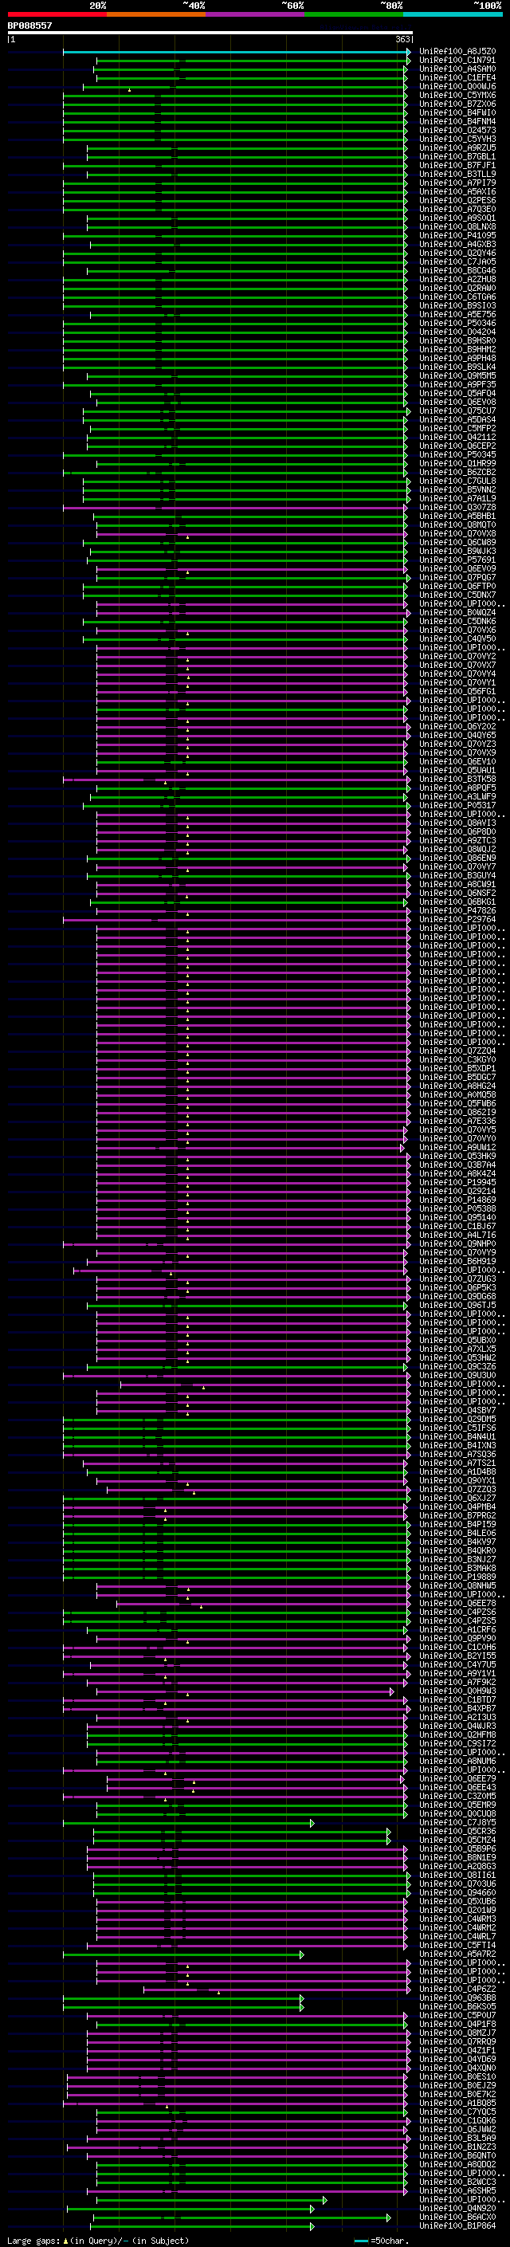510x2247 pixels.
Task: Click the UniRef100_Q5B9P6 label
Action: pos(457,1848)
